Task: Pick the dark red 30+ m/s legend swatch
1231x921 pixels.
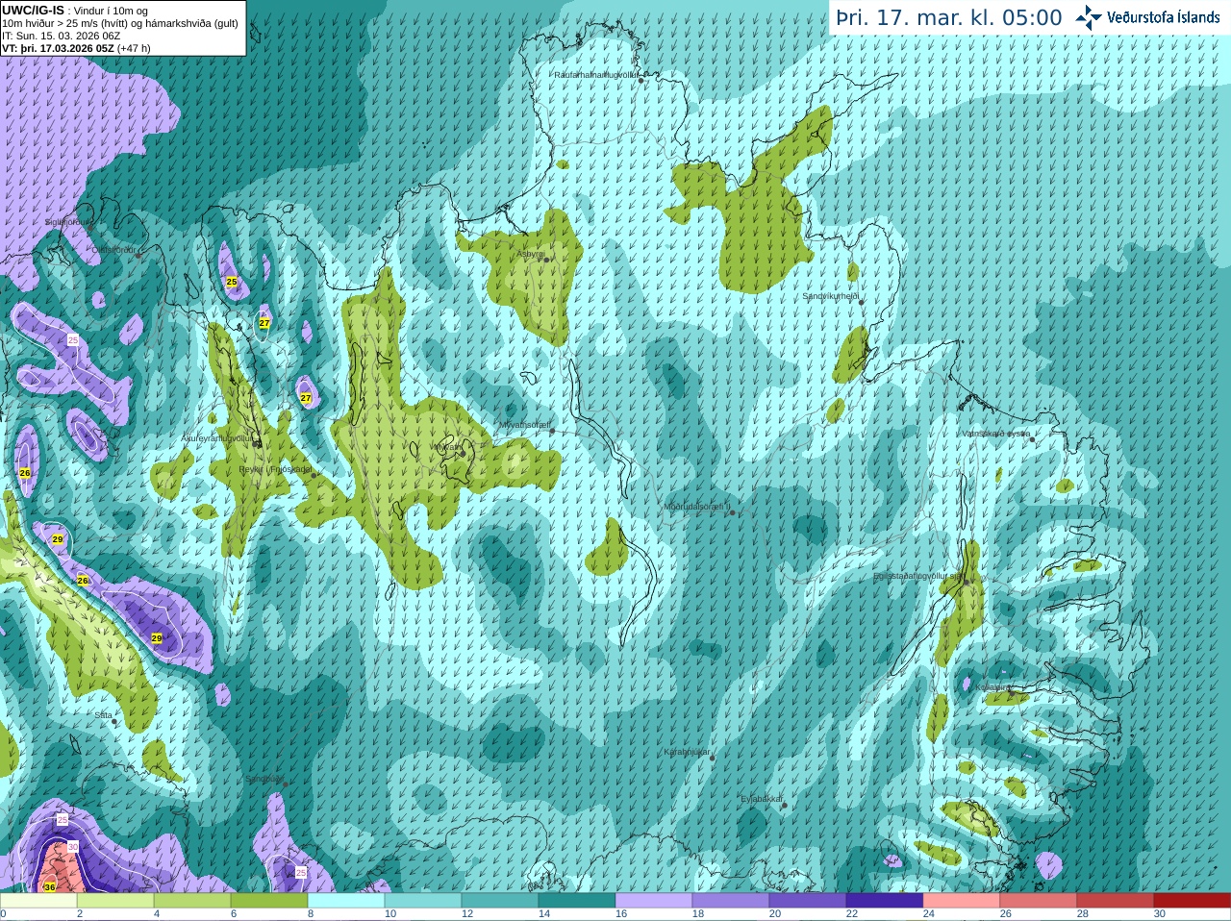Action: click(1193, 901)
